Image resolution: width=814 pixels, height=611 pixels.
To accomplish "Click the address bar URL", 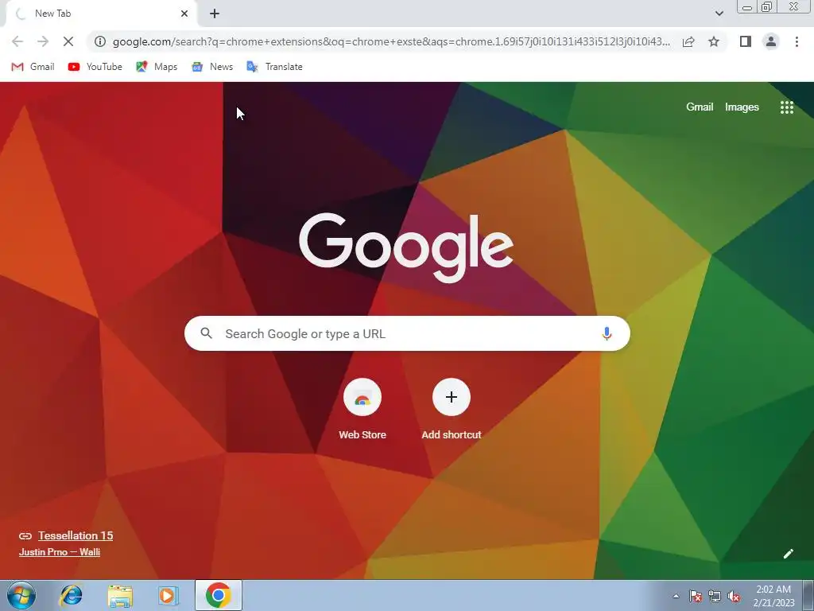I will [x=391, y=41].
